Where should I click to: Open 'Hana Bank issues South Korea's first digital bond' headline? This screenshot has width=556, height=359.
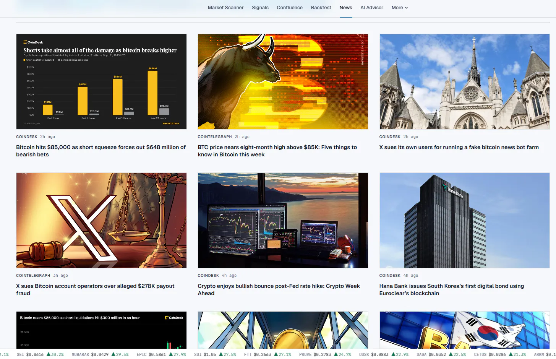point(452,289)
